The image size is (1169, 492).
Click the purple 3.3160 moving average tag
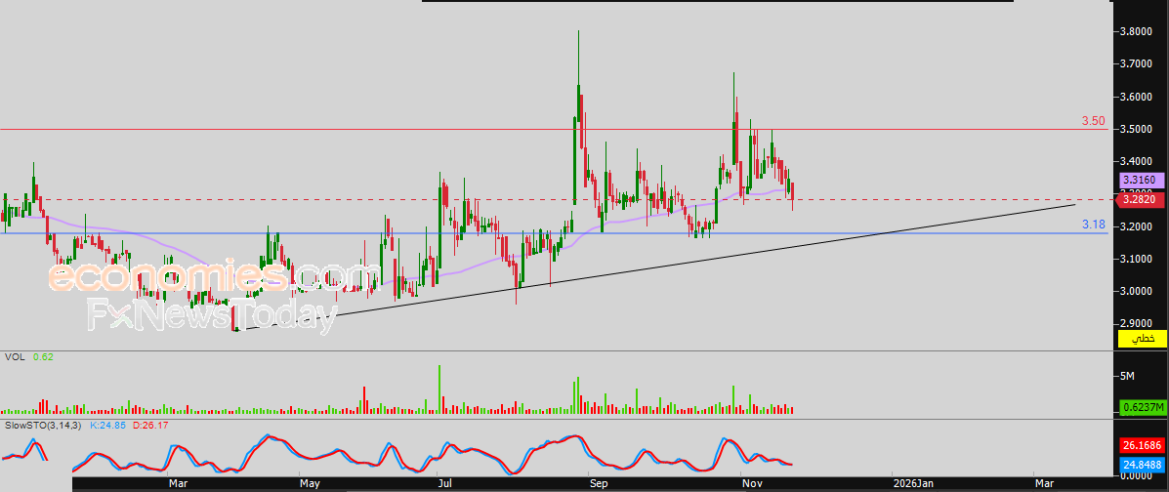point(1140,181)
